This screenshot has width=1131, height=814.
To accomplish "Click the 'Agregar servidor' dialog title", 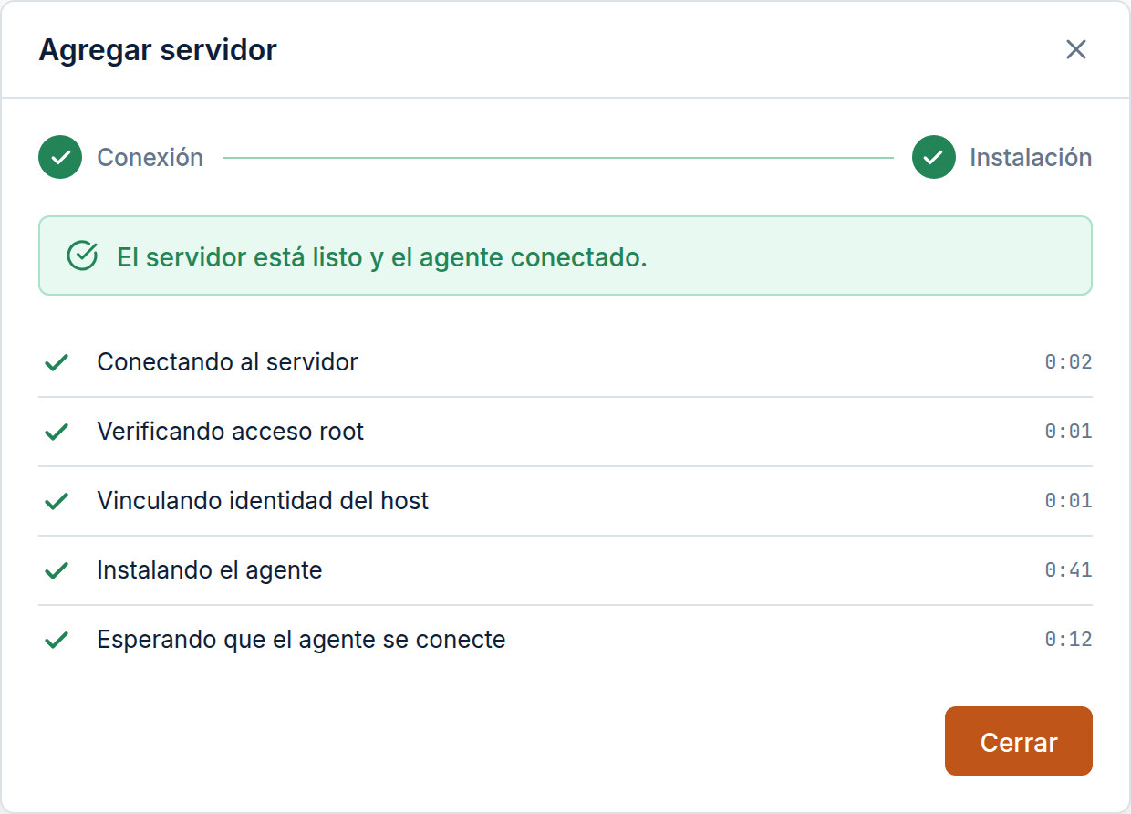I will pyautogui.click(x=158, y=50).
